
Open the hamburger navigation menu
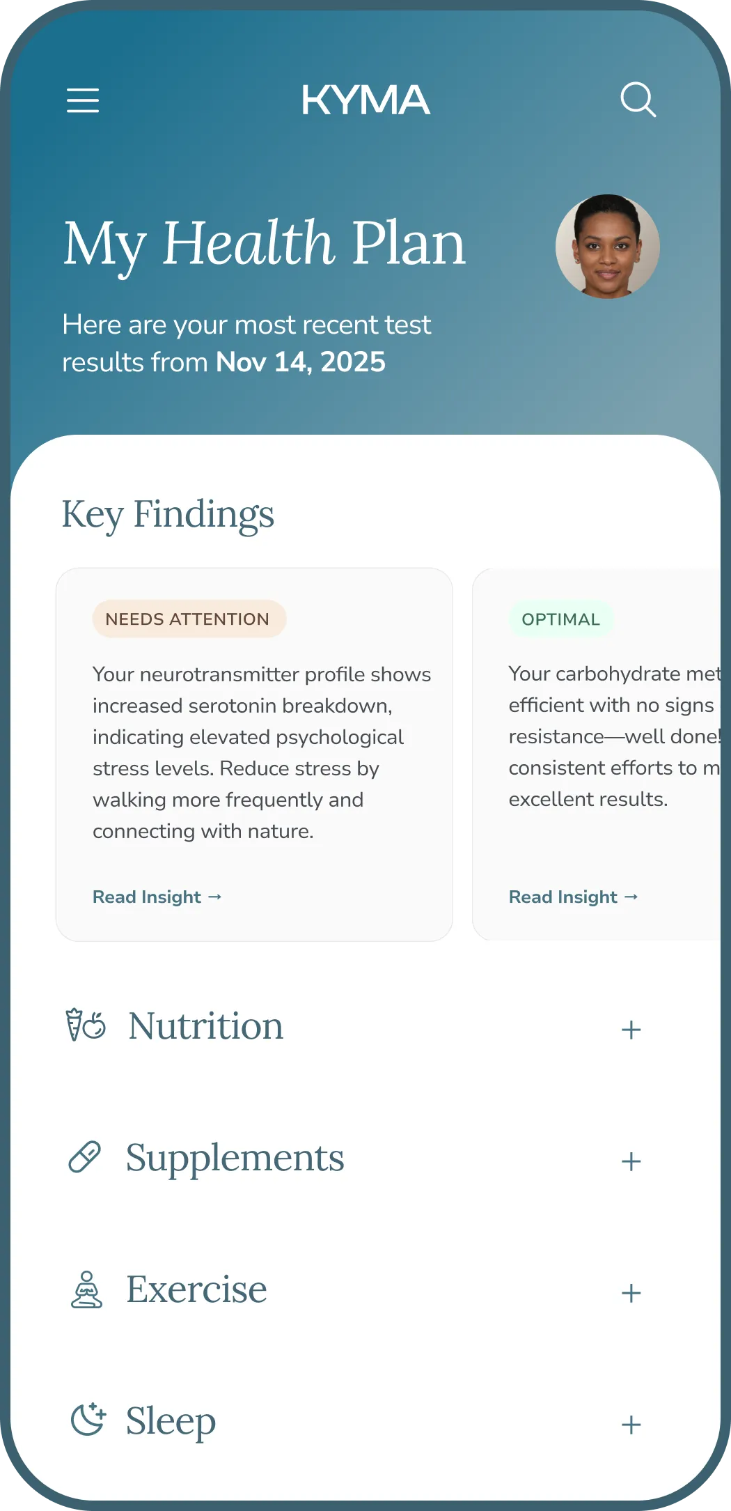[x=83, y=101]
